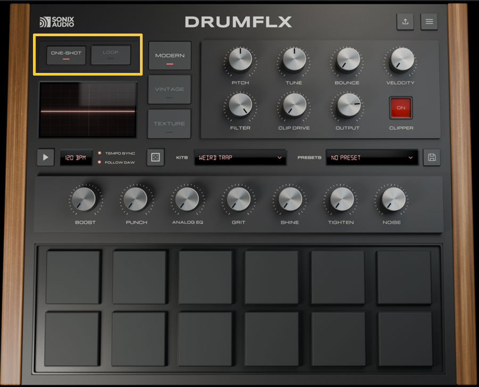Click the SHINE knob
Screen dimensions: 479x387
[x=290, y=199]
